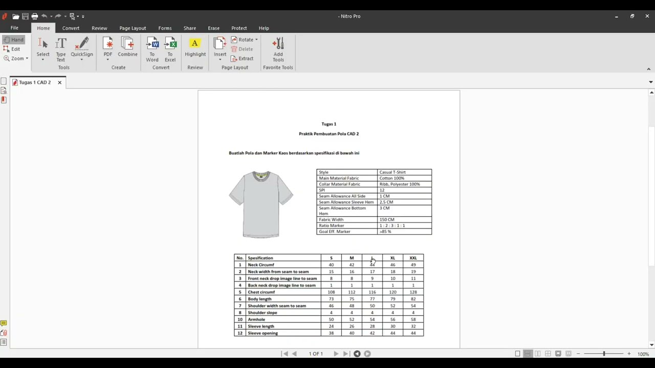Switch to single page view
Screen dimensions: 655x368
coord(517,354)
